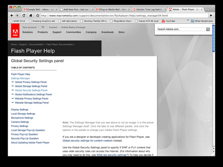
Task: Open the Products menu
Action: (43, 32)
